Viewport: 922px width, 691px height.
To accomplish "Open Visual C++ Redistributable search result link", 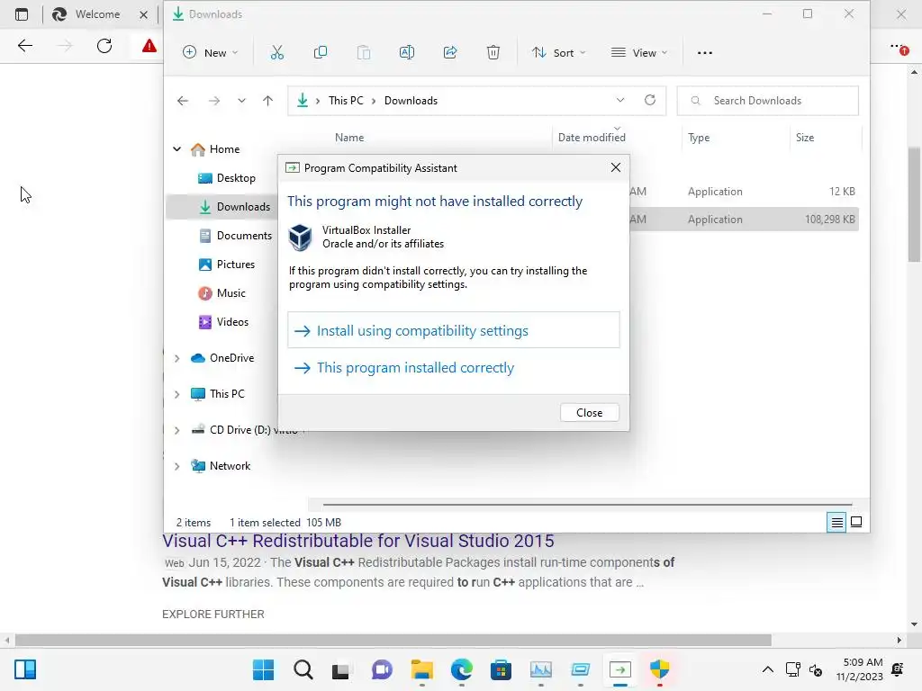I will click(358, 541).
